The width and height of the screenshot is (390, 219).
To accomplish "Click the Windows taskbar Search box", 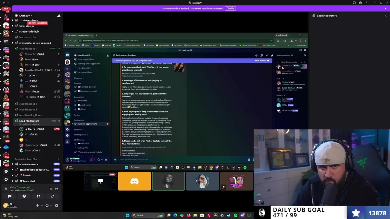I will point(148,215).
